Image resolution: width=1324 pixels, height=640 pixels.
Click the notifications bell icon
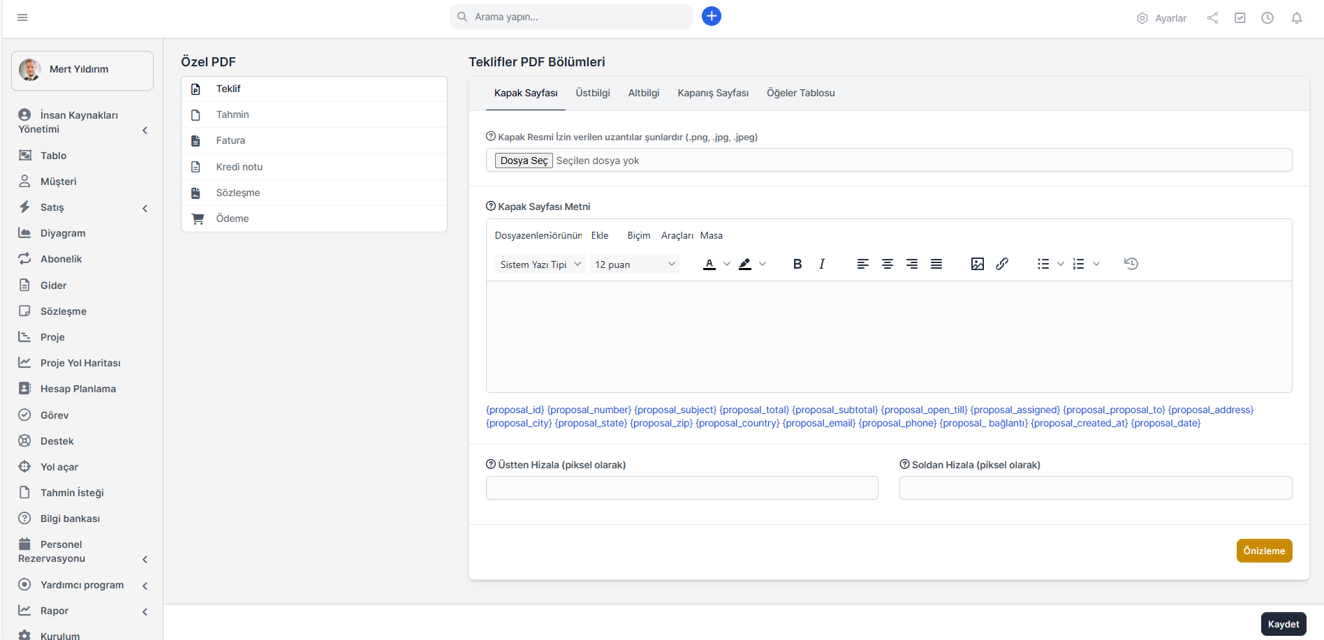1296,18
